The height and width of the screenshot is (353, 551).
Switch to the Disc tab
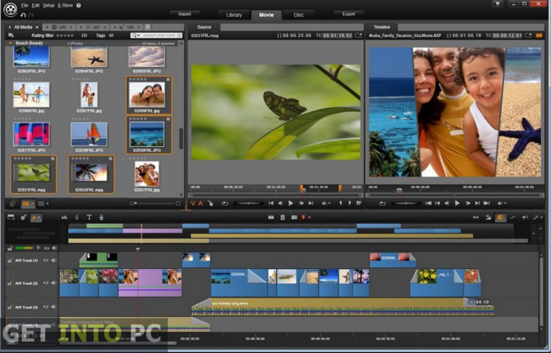298,15
